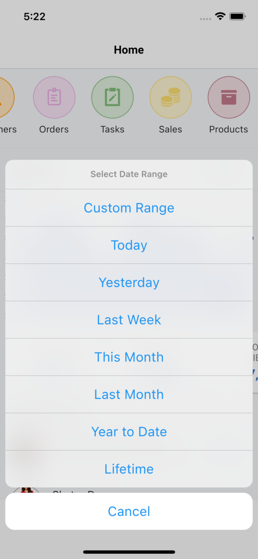Pick Year to Date option

[x=129, y=432]
